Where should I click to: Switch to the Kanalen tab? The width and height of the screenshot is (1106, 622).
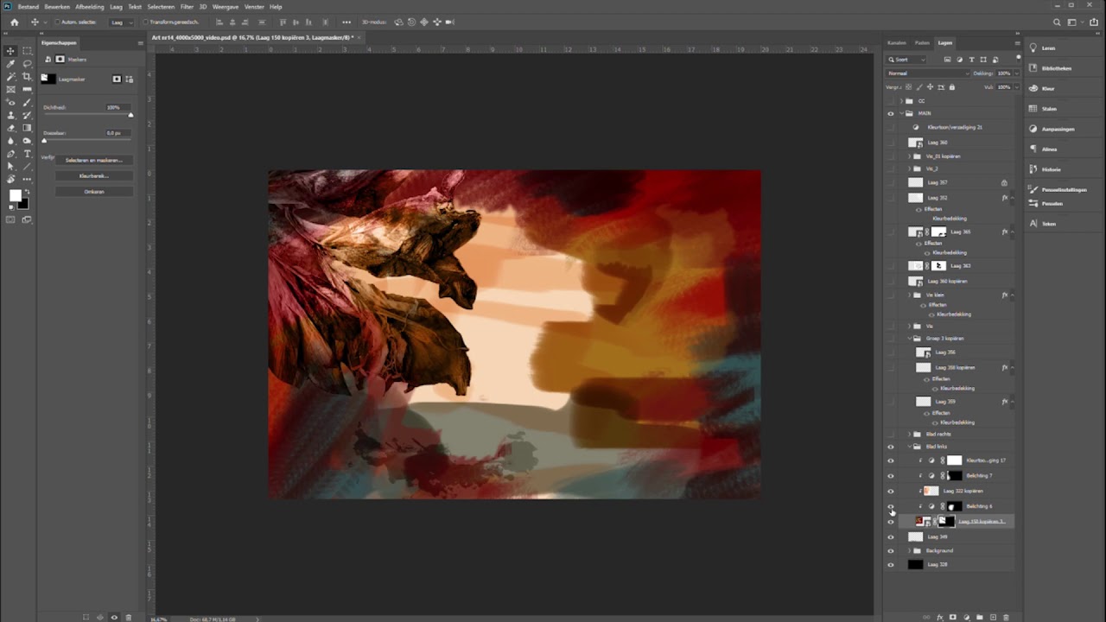pos(897,42)
